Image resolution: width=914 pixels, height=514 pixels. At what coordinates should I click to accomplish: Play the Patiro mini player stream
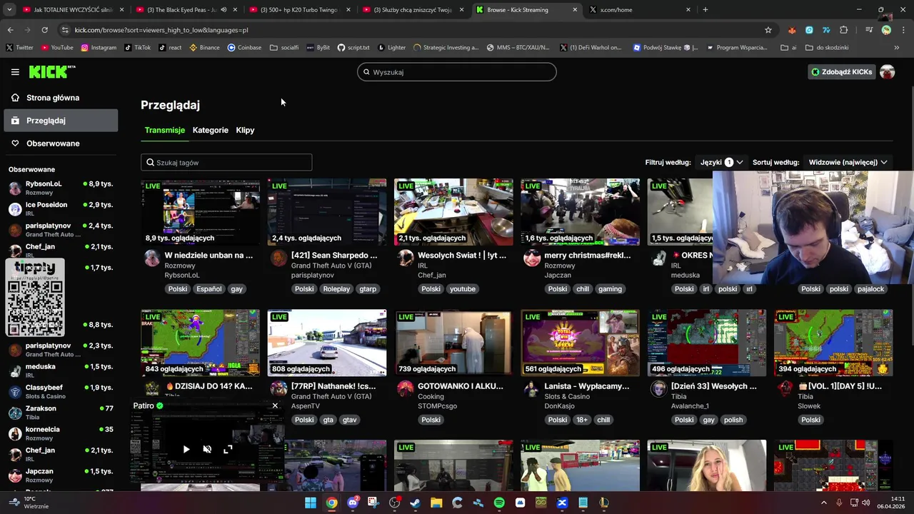click(186, 449)
